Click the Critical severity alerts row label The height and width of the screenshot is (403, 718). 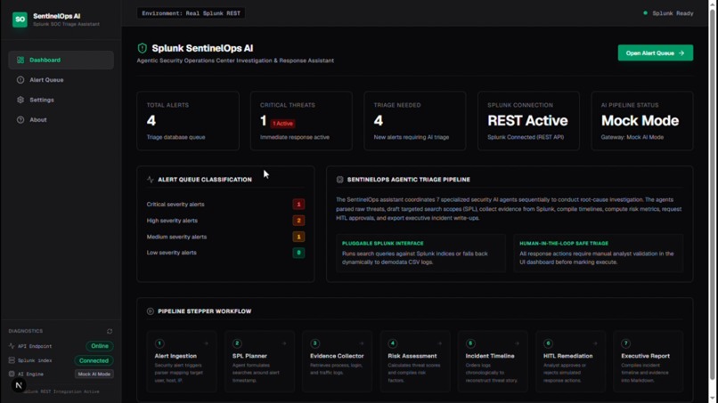[x=175, y=205]
